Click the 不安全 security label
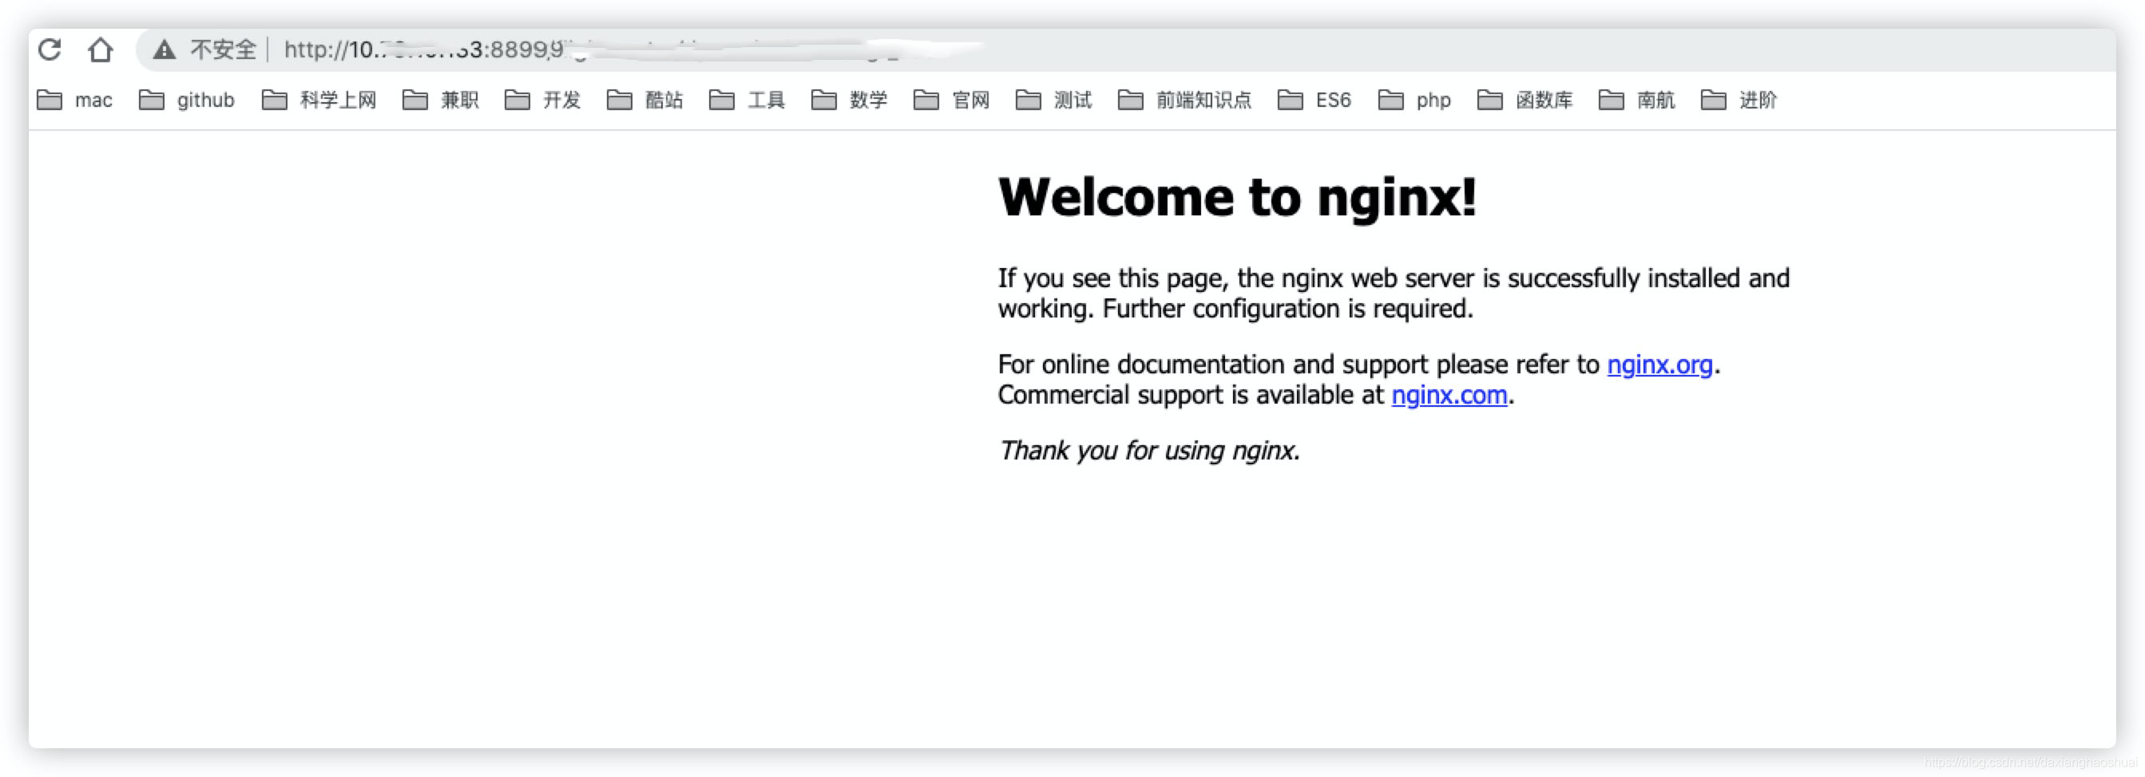2145x777 pixels. (222, 50)
